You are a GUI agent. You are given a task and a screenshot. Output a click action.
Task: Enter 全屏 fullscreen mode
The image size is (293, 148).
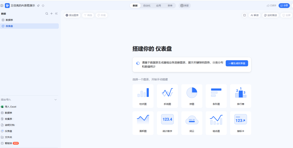pyautogui.click(x=286, y=15)
